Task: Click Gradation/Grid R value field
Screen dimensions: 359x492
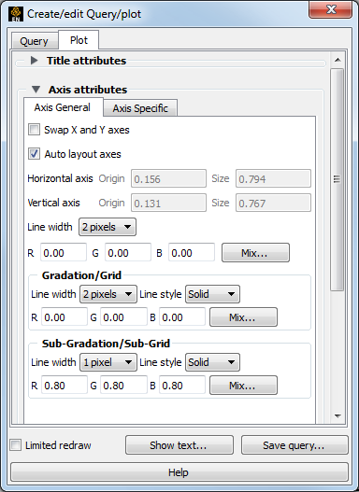Action: pyautogui.click(x=65, y=317)
